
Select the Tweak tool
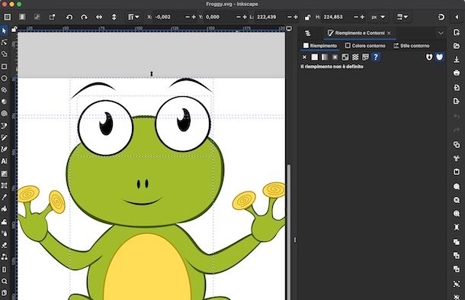[x=4, y=221]
